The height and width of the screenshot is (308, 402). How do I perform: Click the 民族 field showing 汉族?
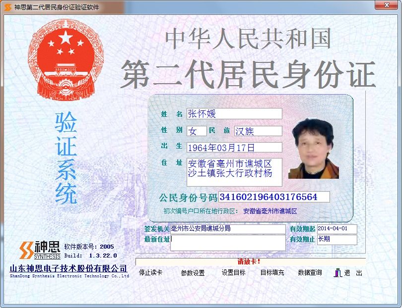tap(258, 131)
